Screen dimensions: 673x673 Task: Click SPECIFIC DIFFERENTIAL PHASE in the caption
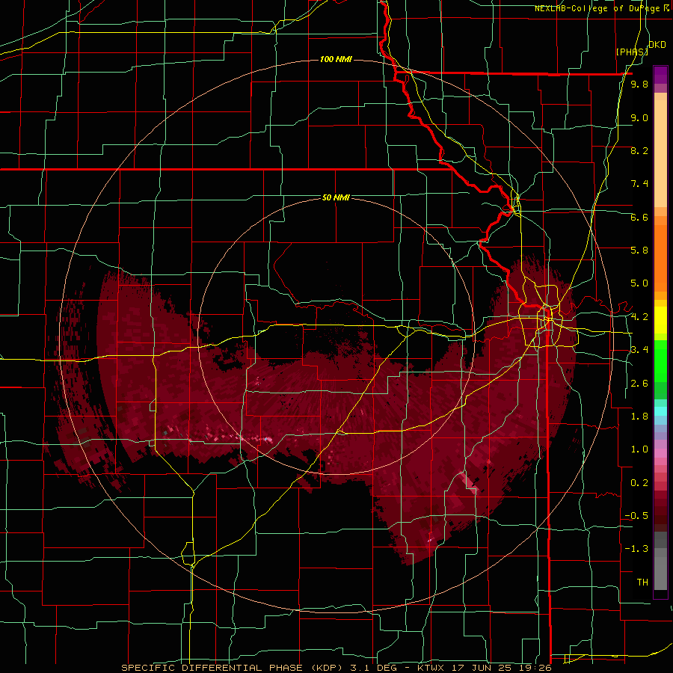point(212,668)
